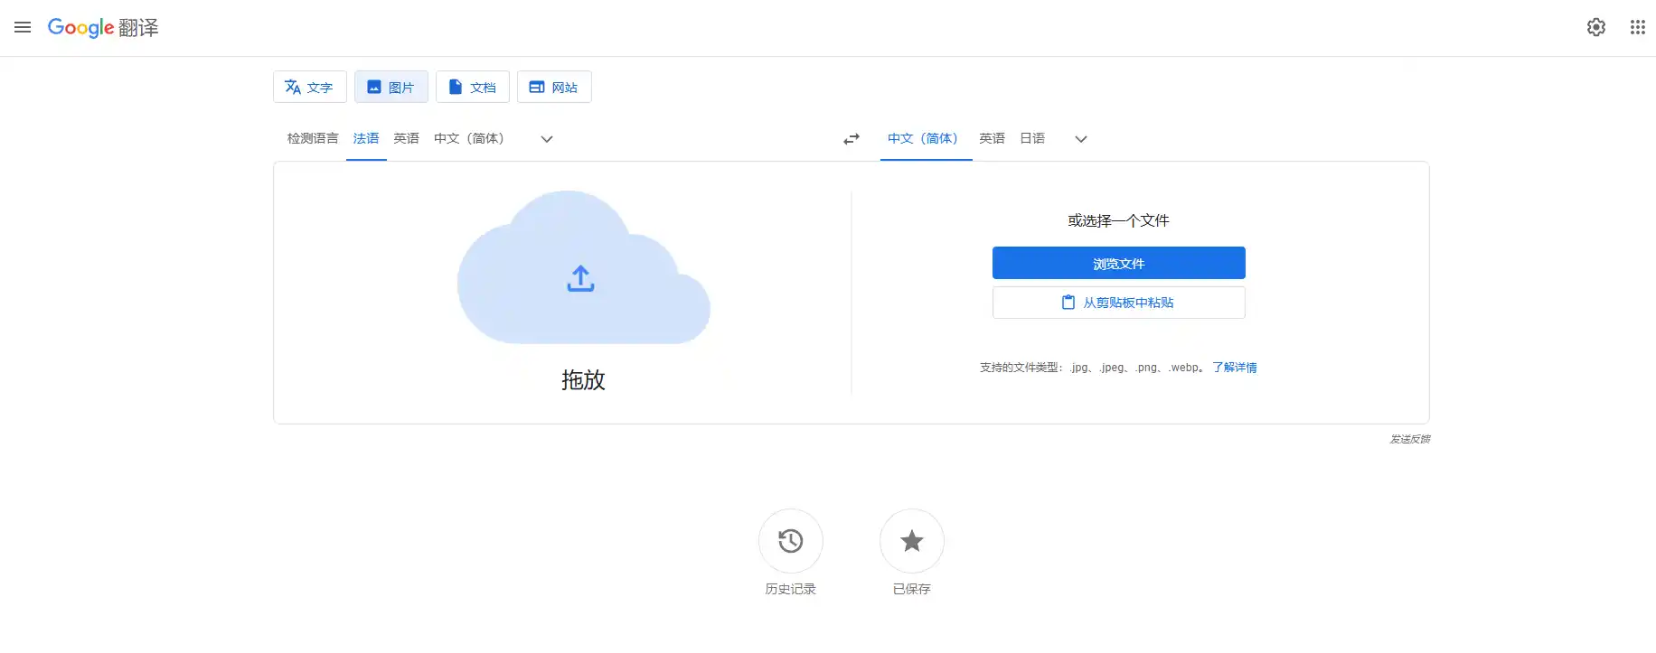Set target language to 日语
This screenshot has width=1656, height=653.
point(1031,138)
